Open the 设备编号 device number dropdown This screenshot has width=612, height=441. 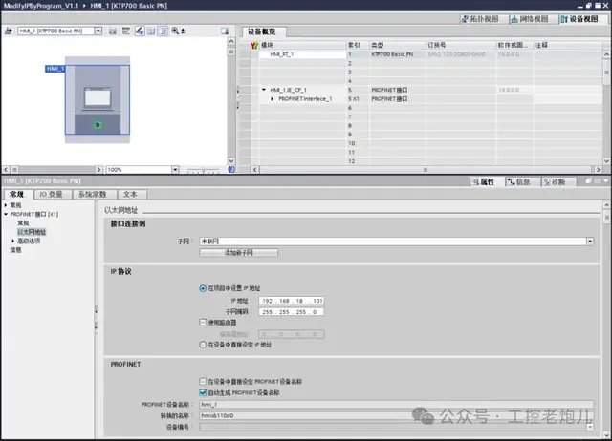590,427
